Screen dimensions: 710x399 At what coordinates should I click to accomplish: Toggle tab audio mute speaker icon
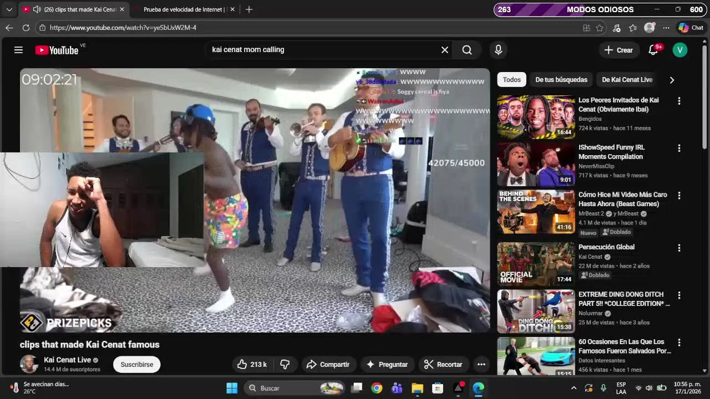[x=37, y=9]
